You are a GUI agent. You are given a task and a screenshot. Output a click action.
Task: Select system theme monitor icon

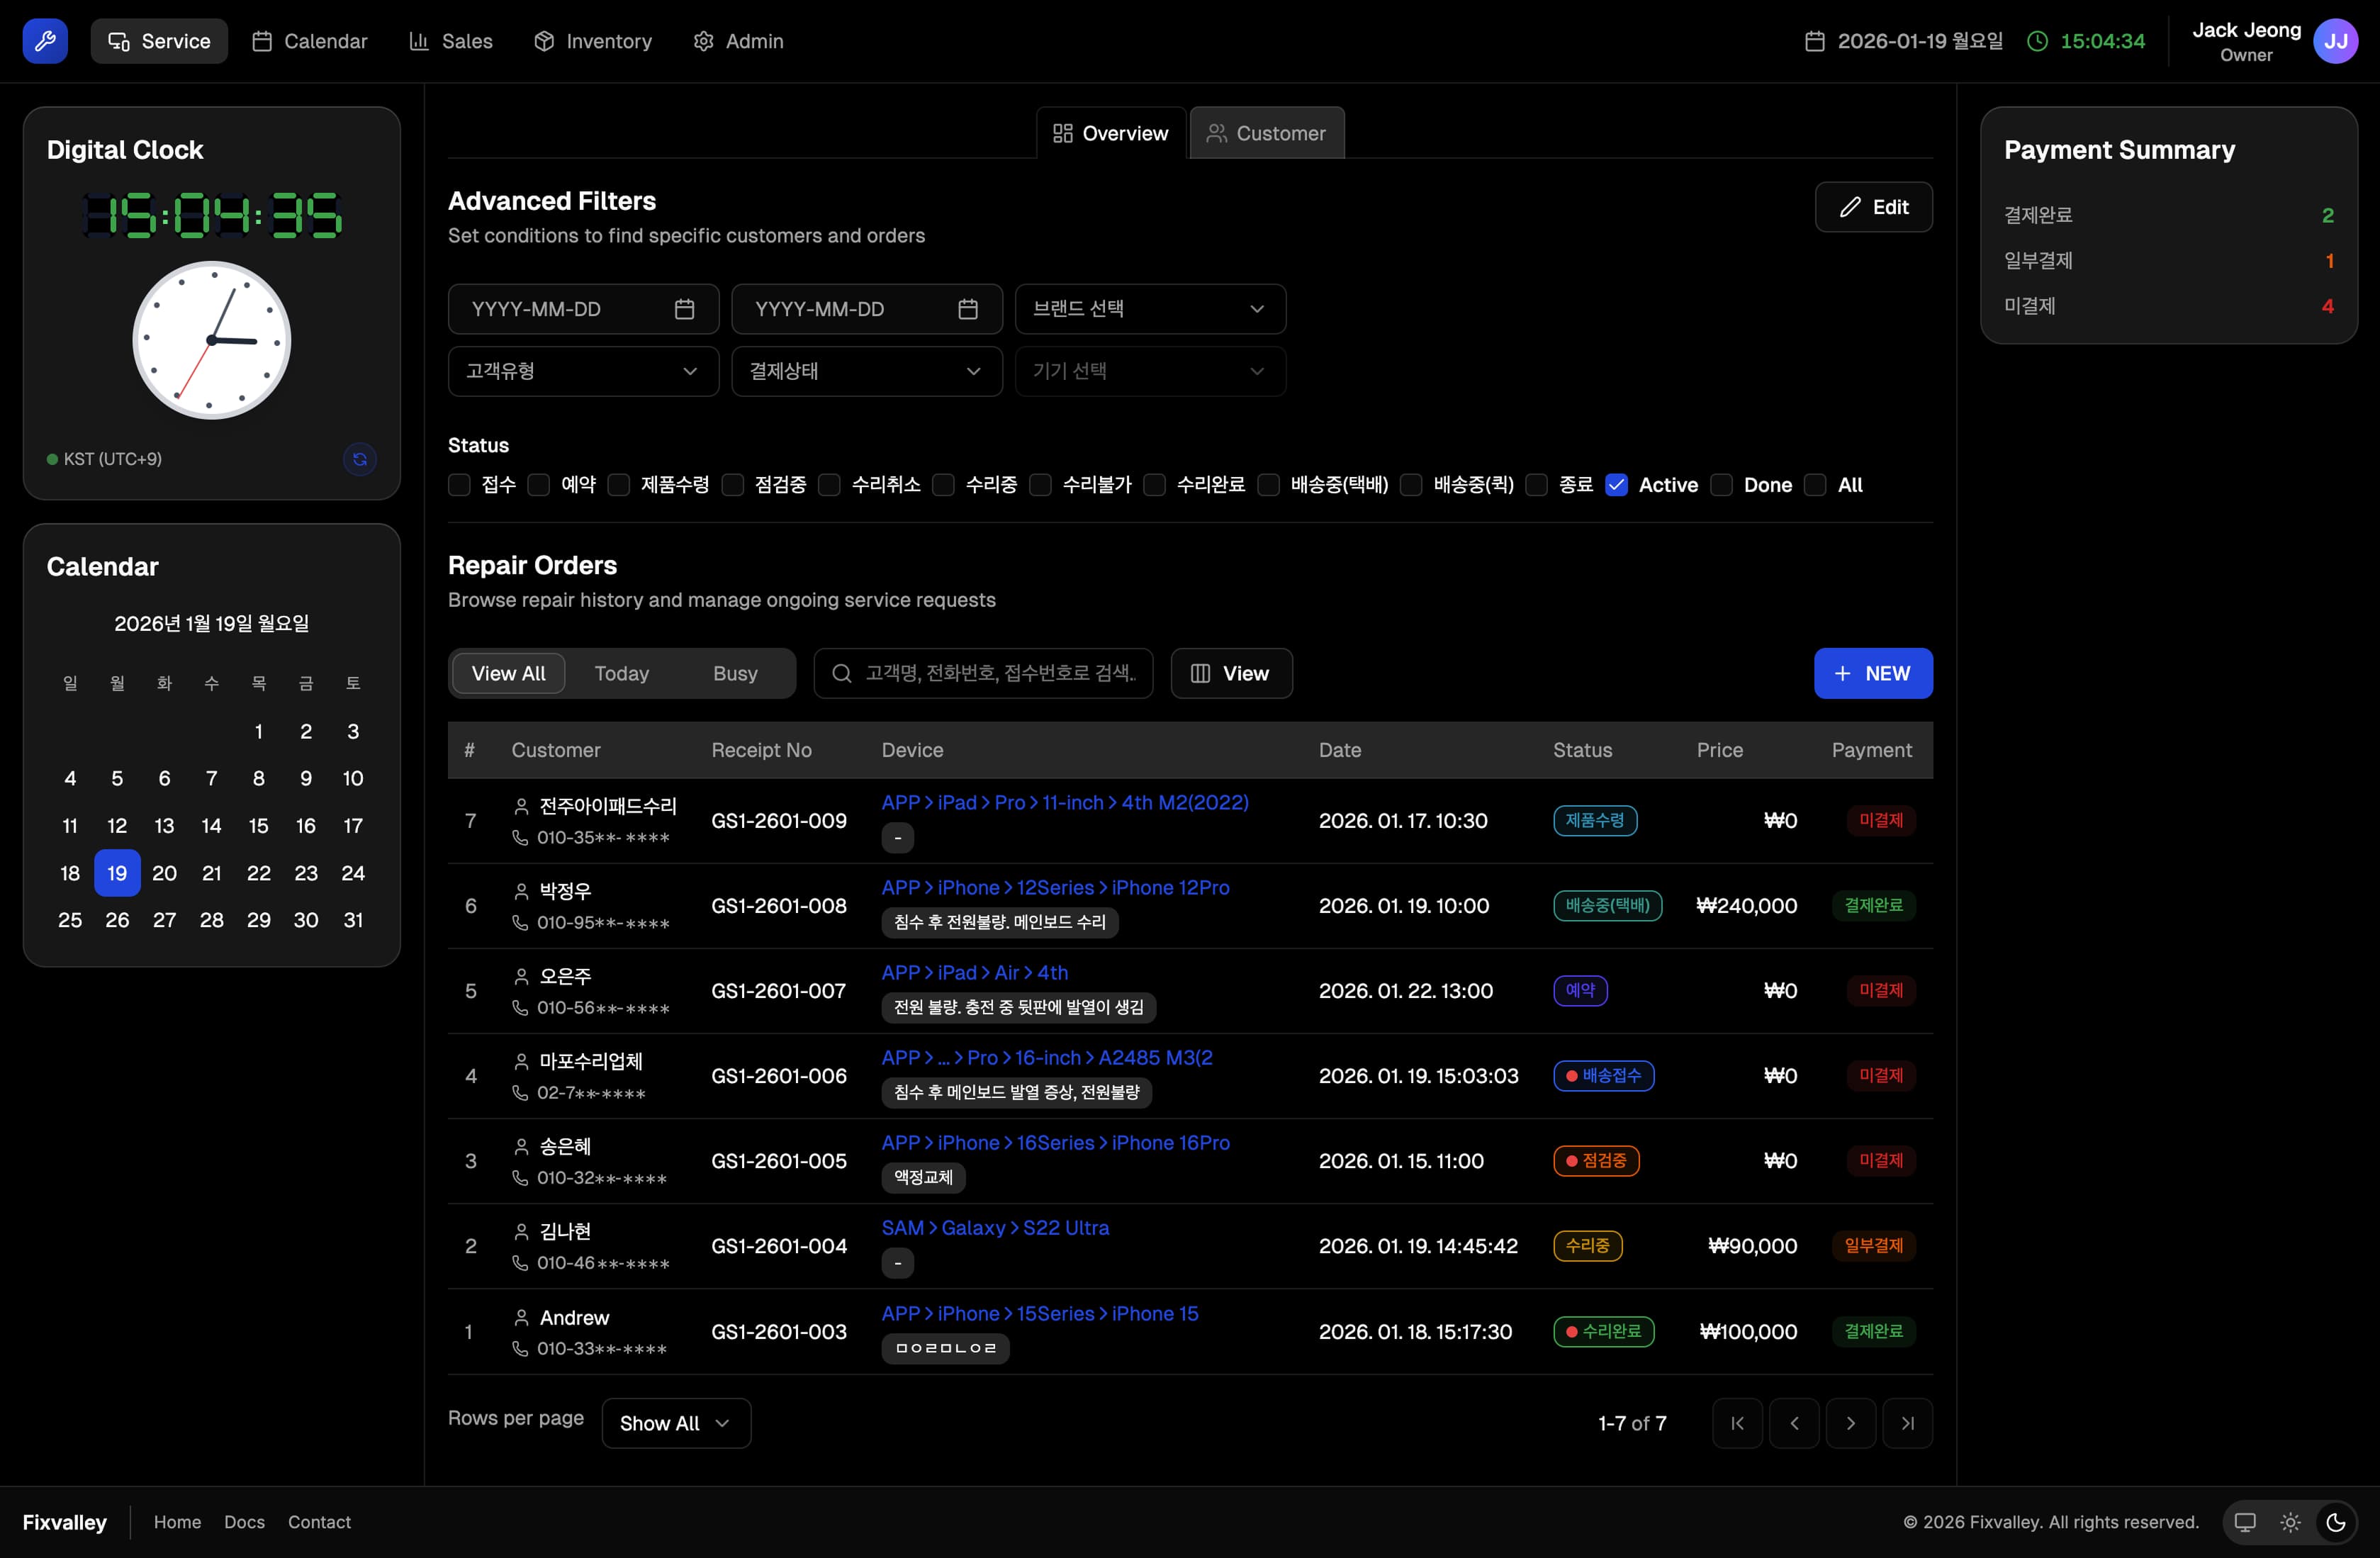(x=2245, y=1522)
